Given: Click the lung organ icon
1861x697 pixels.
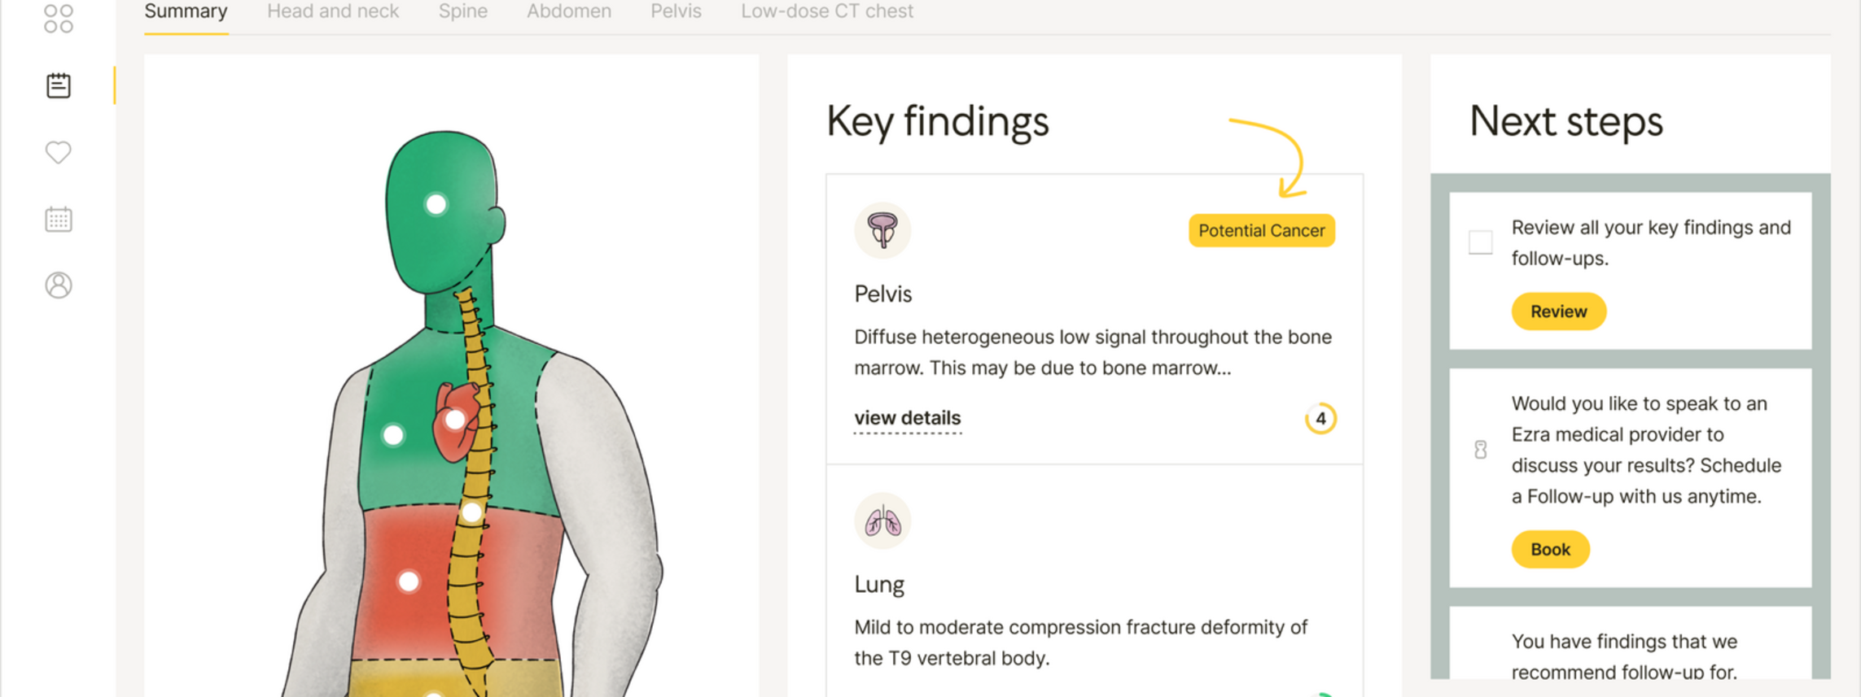Looking at the screenshot, I should pos(882,521).
